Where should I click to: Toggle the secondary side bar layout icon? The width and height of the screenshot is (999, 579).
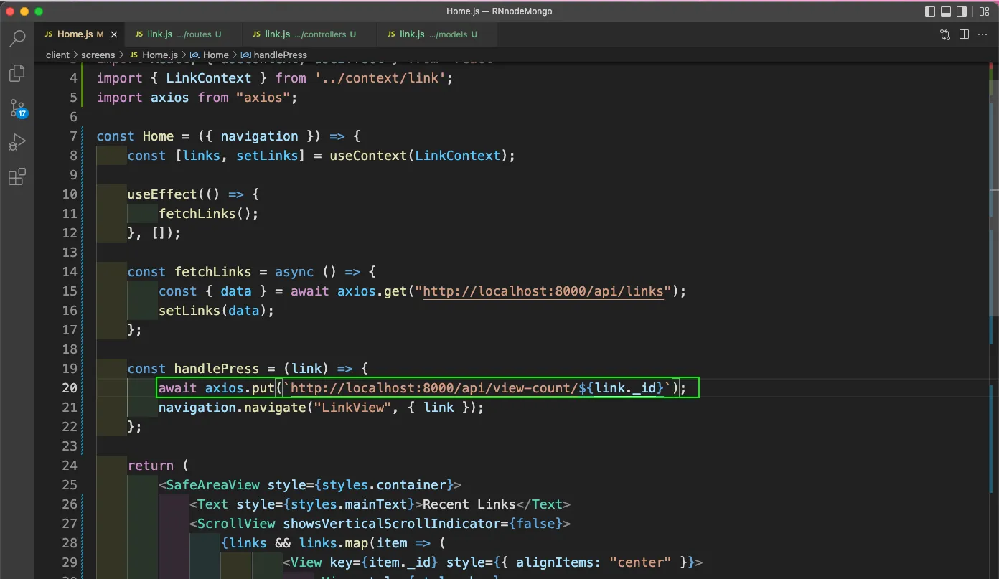tap(962, 11)
